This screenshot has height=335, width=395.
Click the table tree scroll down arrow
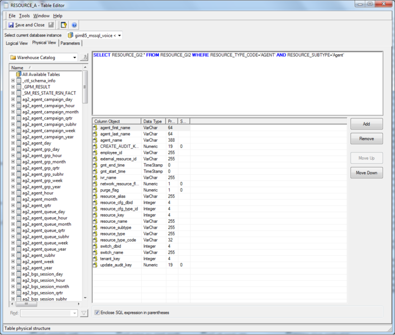(x=85, y=298)
